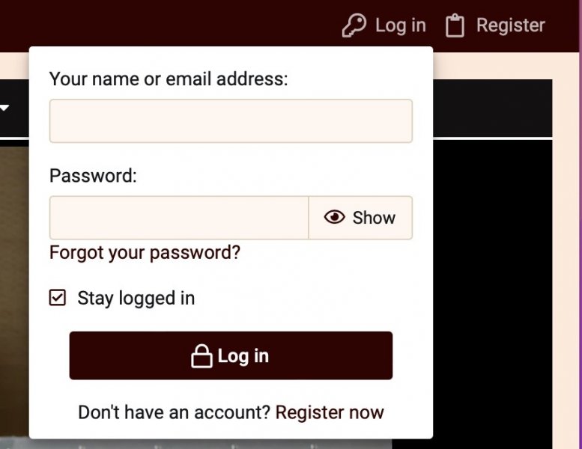Uncheck the Stay logged in checkbox
The image size is (582, 449).
(58, 298)
